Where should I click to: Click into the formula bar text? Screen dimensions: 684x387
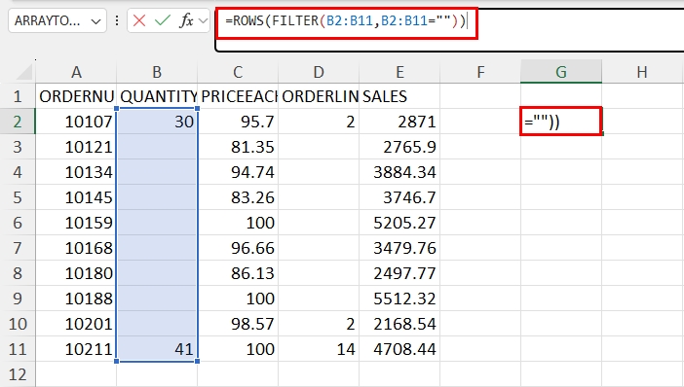tap(347, 20)
